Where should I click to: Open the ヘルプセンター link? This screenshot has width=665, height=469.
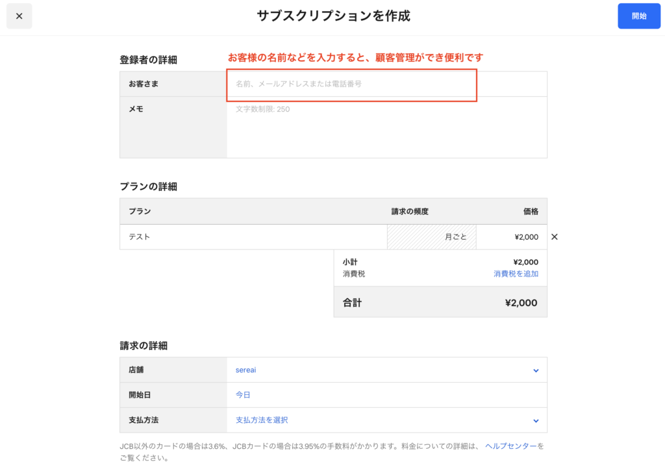(x=510, y=446)
